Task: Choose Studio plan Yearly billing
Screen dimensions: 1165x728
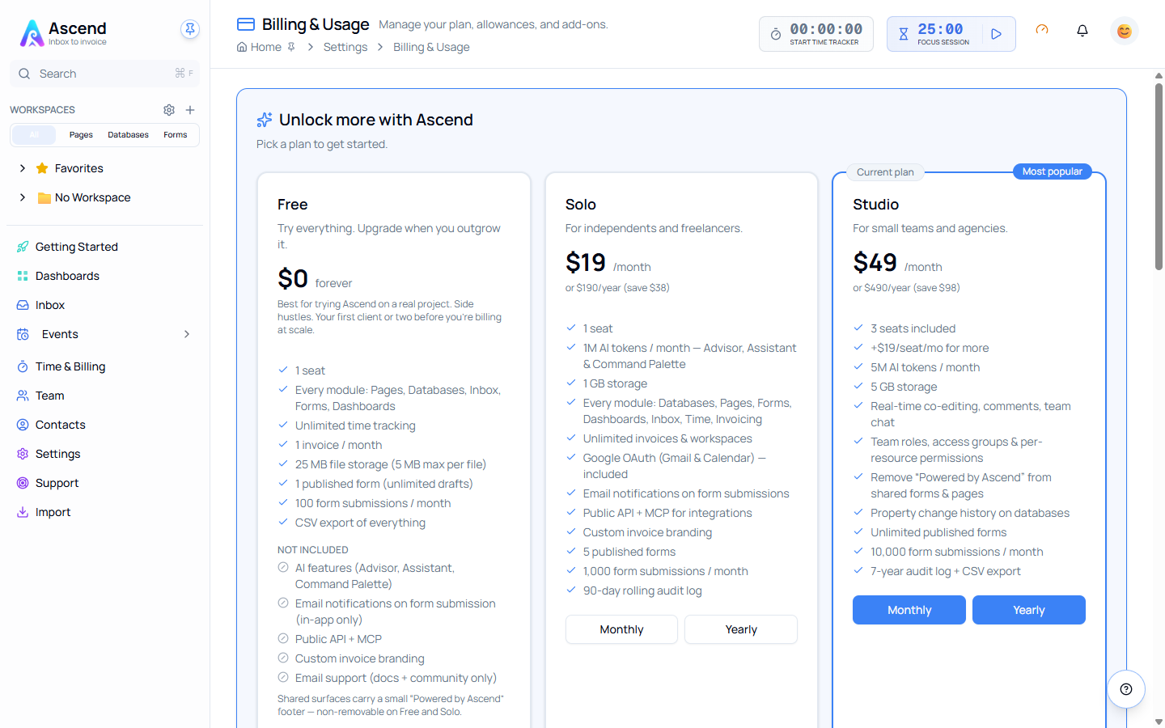Action: [1029, 610]
